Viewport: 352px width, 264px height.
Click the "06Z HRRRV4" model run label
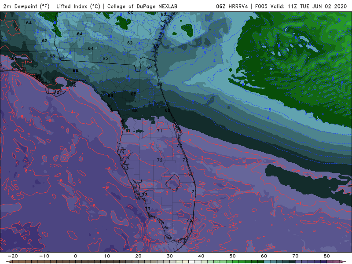(x=232, y=6)
